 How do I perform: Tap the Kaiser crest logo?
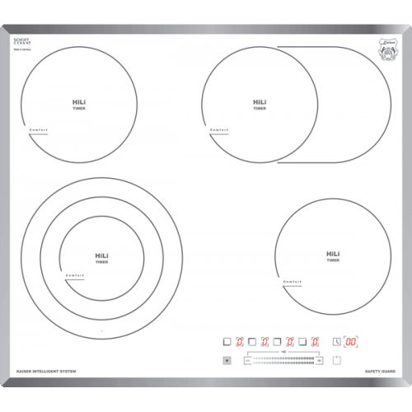pyautogui.click(x=388, y=49)
